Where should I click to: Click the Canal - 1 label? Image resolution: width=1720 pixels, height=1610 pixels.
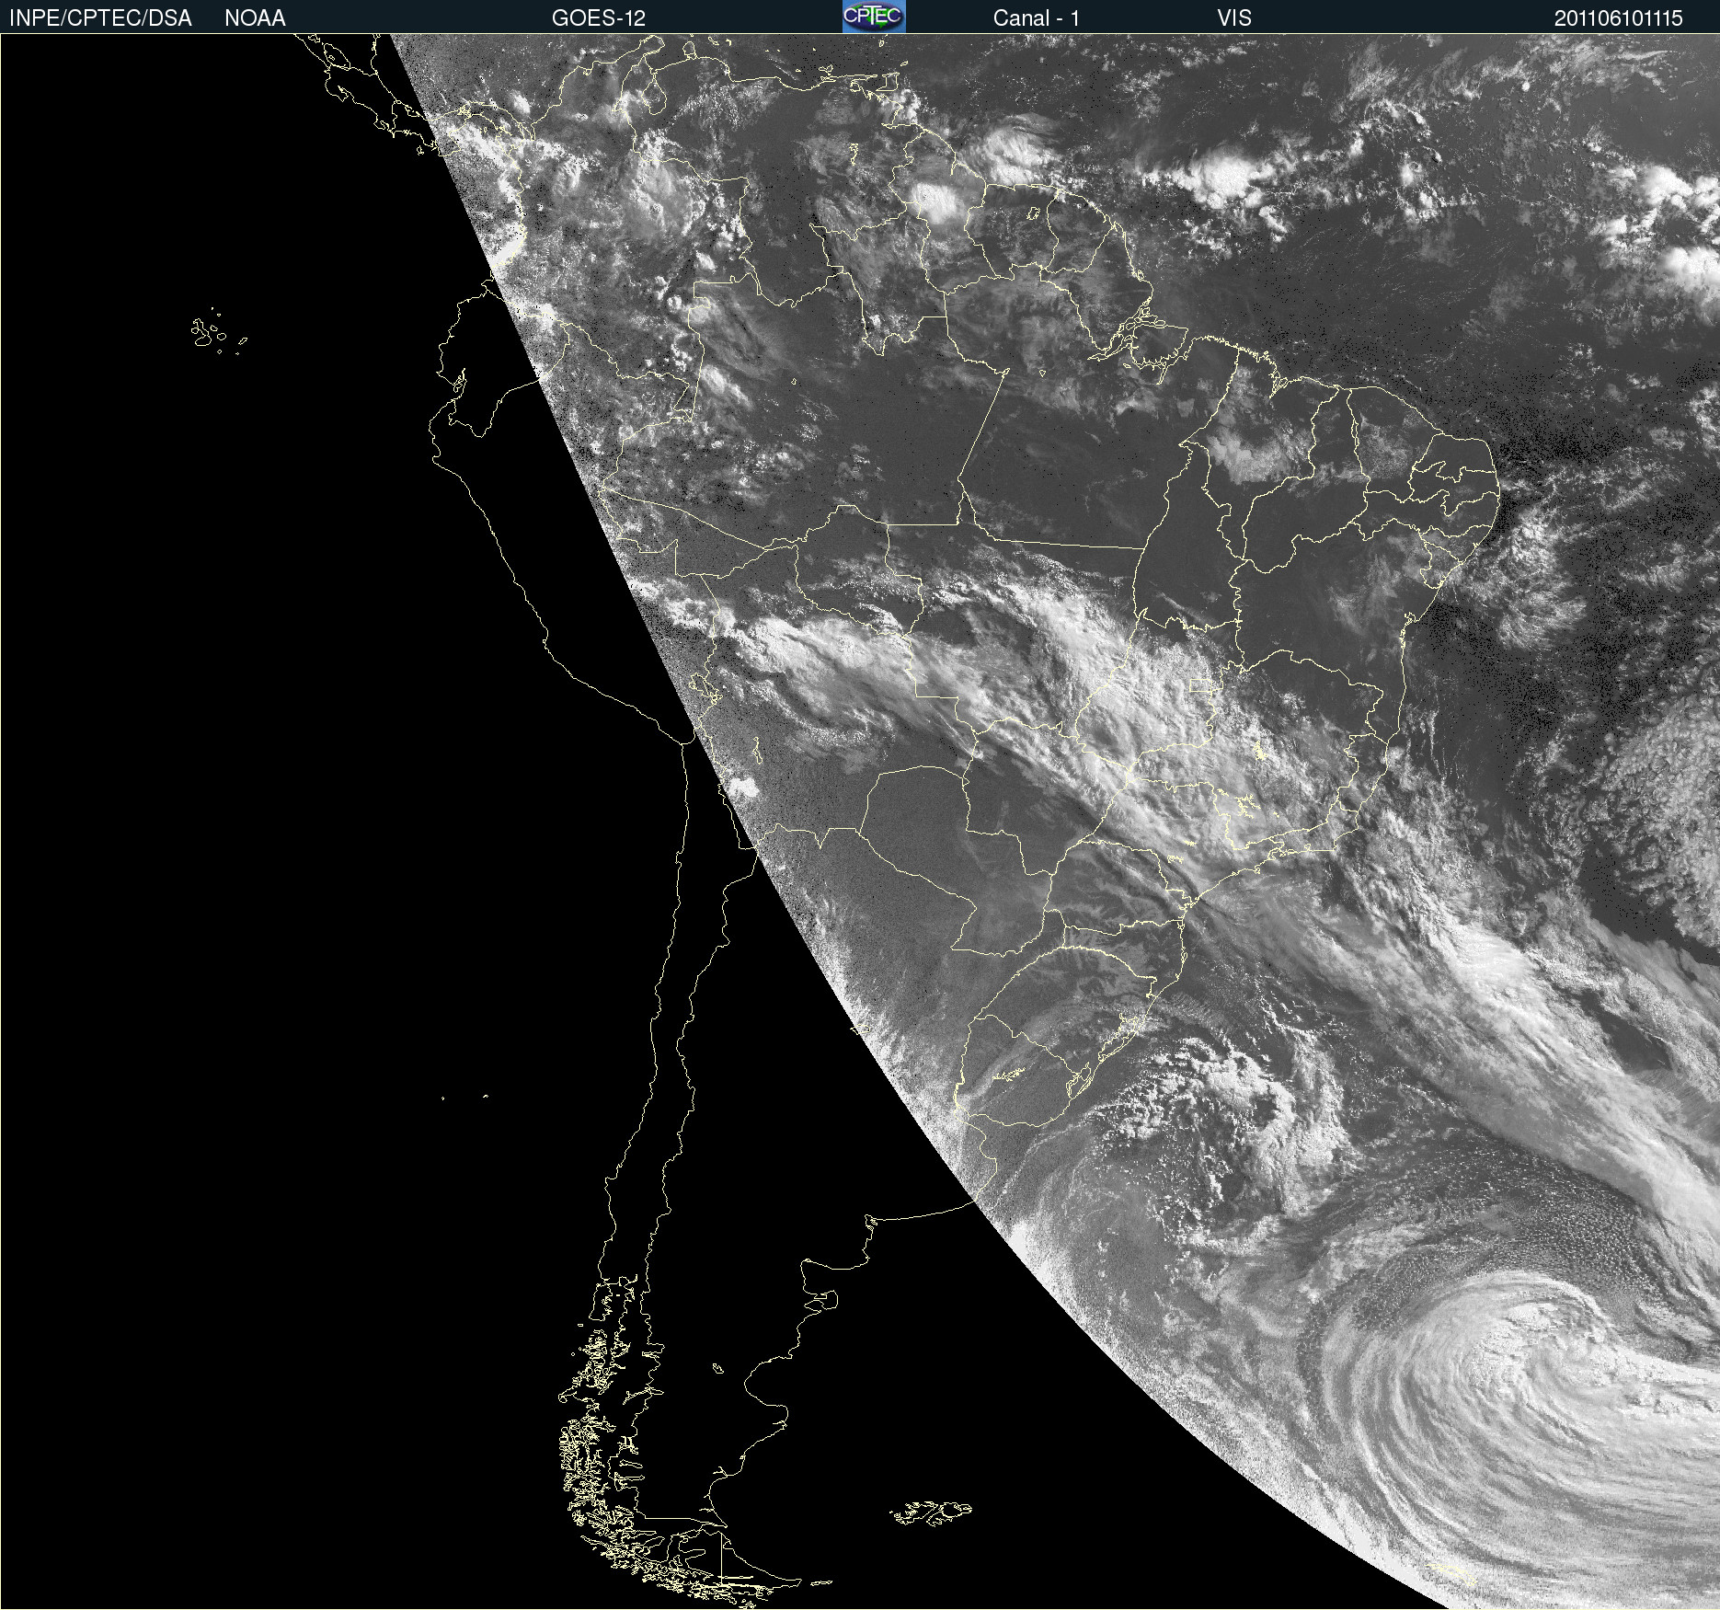[1037, 18]
